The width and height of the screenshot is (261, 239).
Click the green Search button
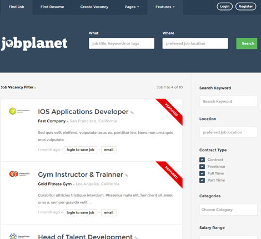[247, 43]
